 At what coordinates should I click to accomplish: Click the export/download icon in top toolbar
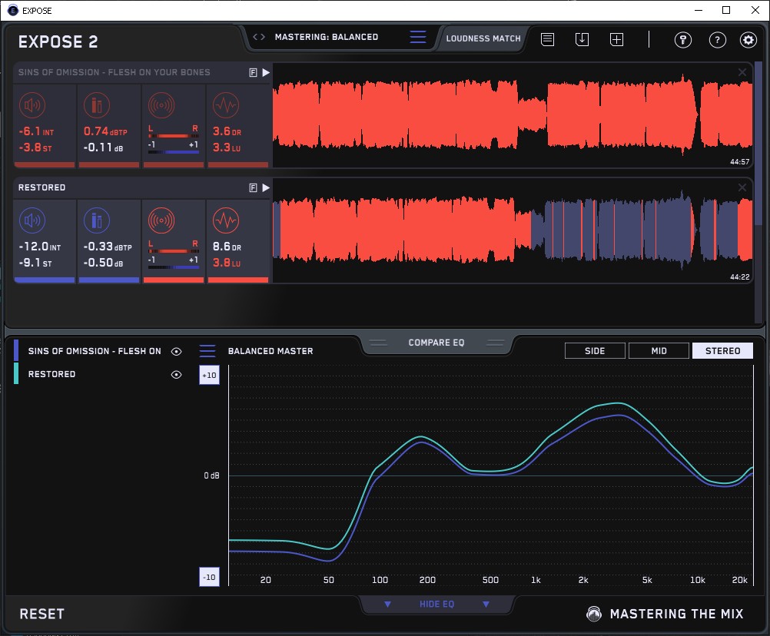point(582,39)
